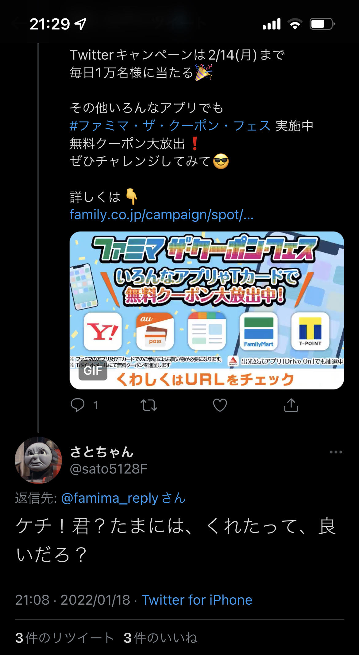Open the @sato5128F username handle
Viewport: 359px width, 655px height.
pos(109,469)
